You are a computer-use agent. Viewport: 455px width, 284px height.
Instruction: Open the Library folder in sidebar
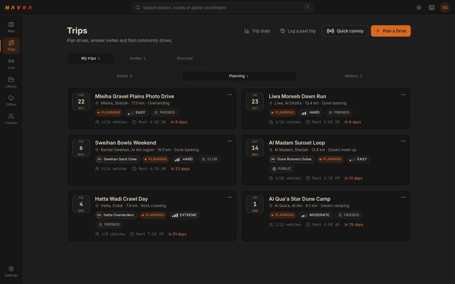[11, 82]
